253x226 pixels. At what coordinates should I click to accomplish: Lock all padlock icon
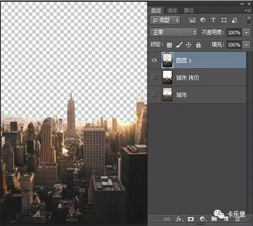pyautogui.click(x=198, y=45)
